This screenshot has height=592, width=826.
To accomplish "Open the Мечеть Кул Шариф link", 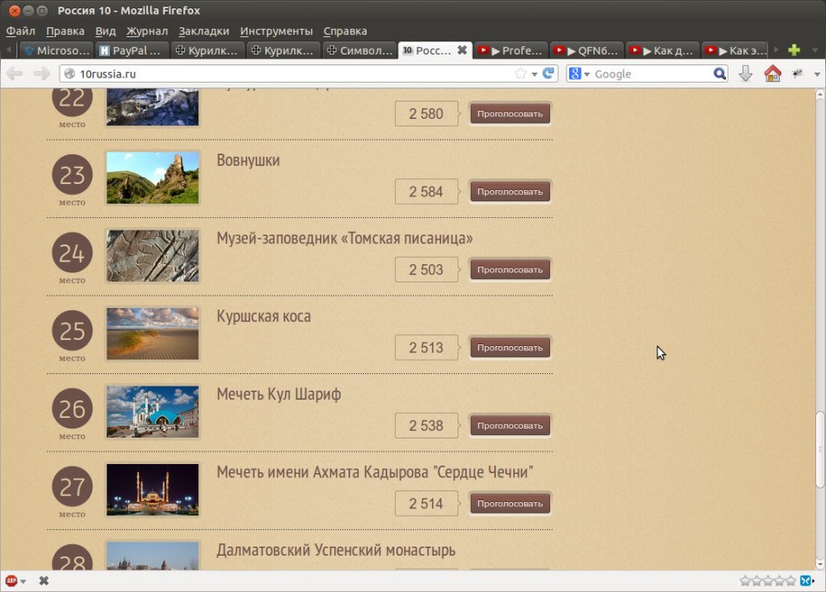I will pos(278,395).
